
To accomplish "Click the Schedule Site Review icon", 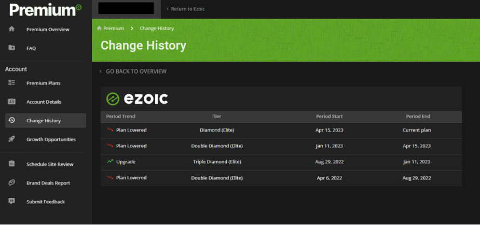I will click(11, 164).
